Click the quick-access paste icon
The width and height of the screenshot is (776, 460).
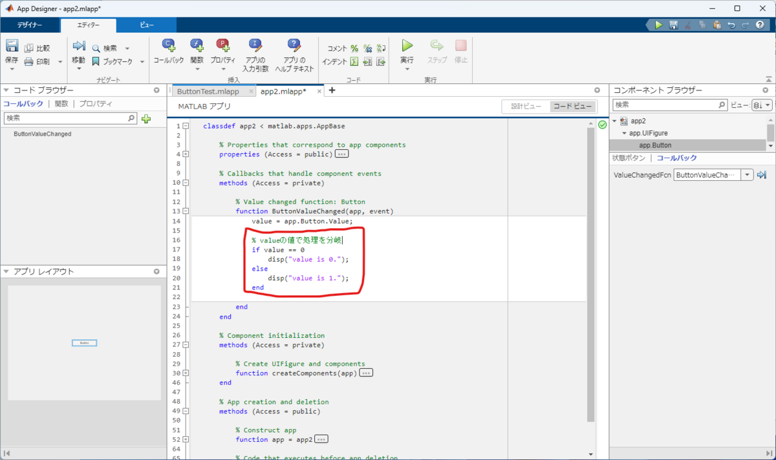[x=717, y=25]
